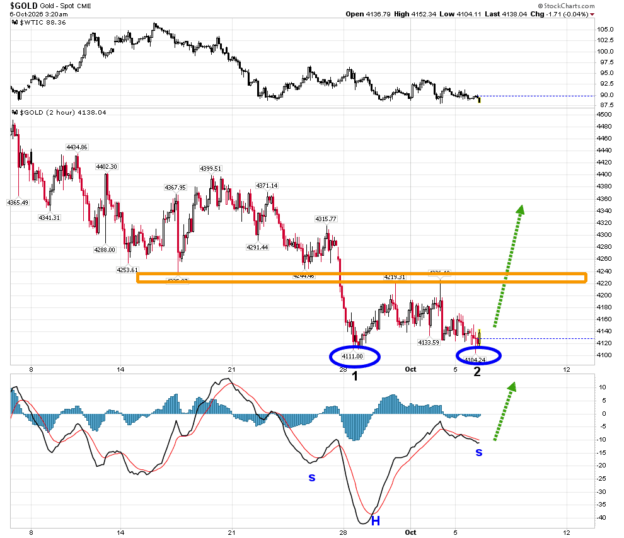Click the red down-triangle change indicator
Viewport: 624px width, 538px height.
(592, 14)
